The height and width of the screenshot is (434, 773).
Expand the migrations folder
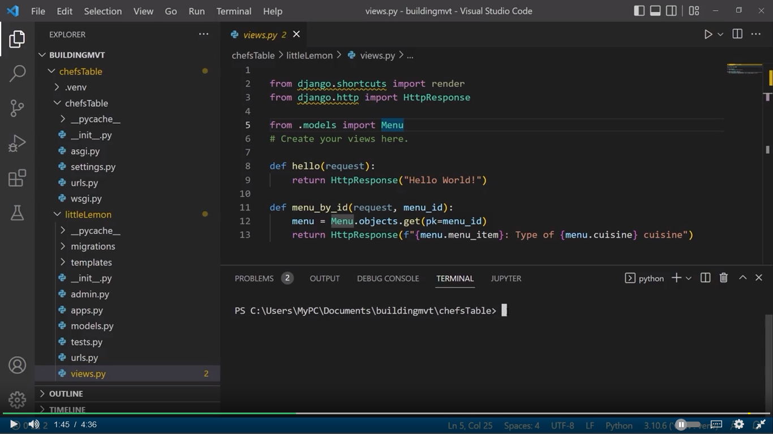[93, 246]
